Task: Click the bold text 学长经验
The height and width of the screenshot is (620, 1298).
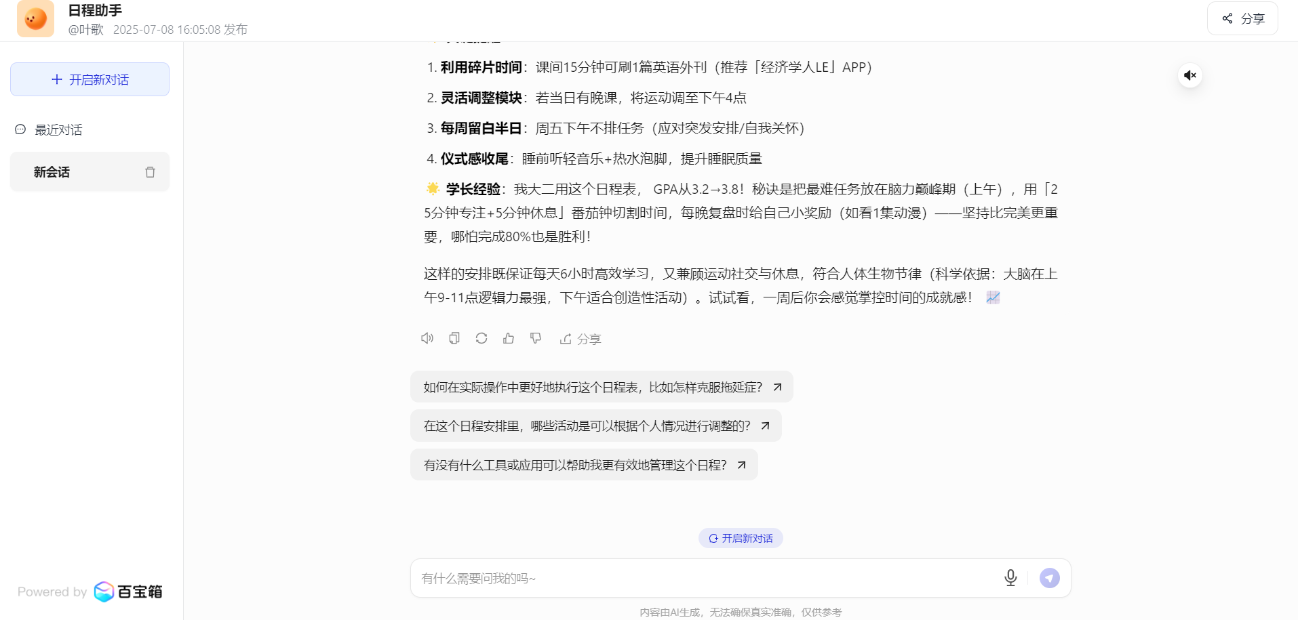Action: pyautogui.click(x=473, y=189)
